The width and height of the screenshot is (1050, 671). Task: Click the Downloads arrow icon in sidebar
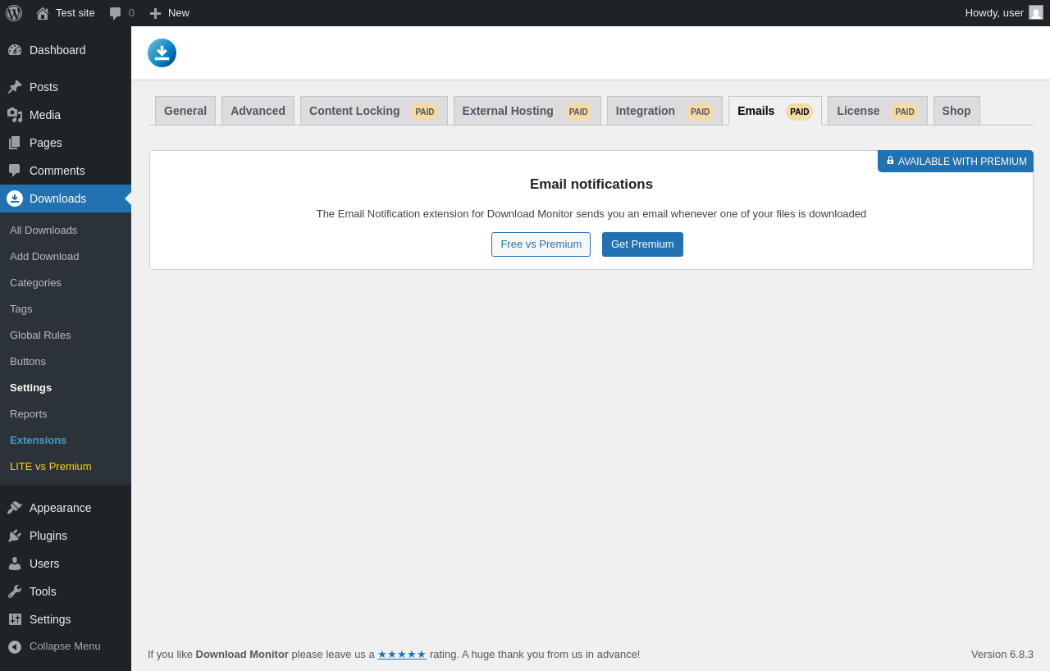15,199
